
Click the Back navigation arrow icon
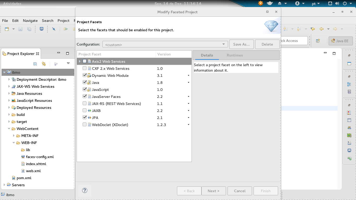[322, 29]
